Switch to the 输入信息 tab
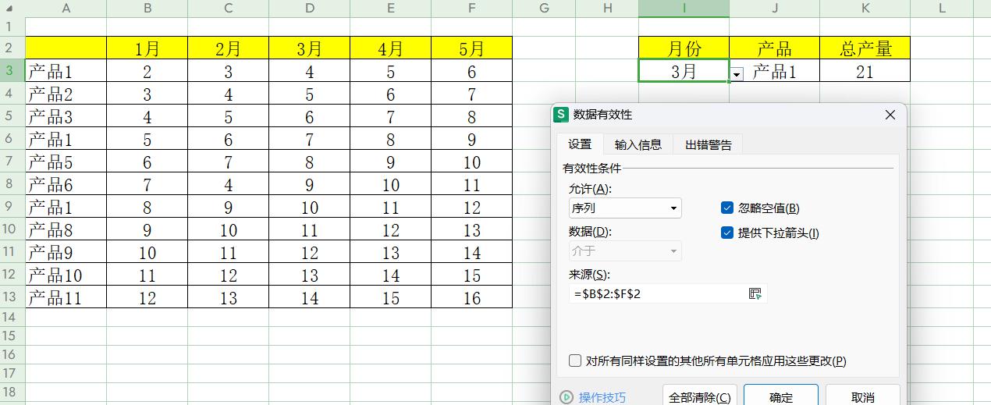Image resolution: width=991 pixels, height=405 pixels. coord(638,144)
